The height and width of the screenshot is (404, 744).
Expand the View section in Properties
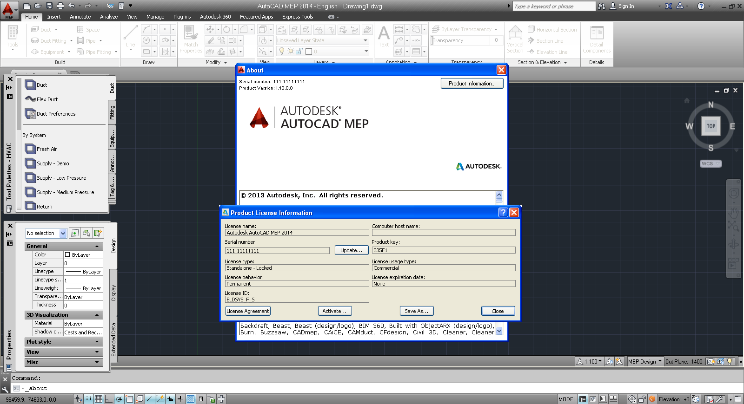click(x=97, y=352)
